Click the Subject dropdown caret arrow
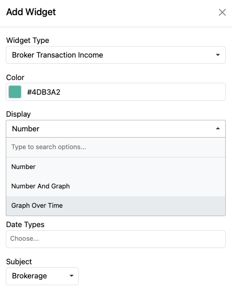 click(72, 276)
